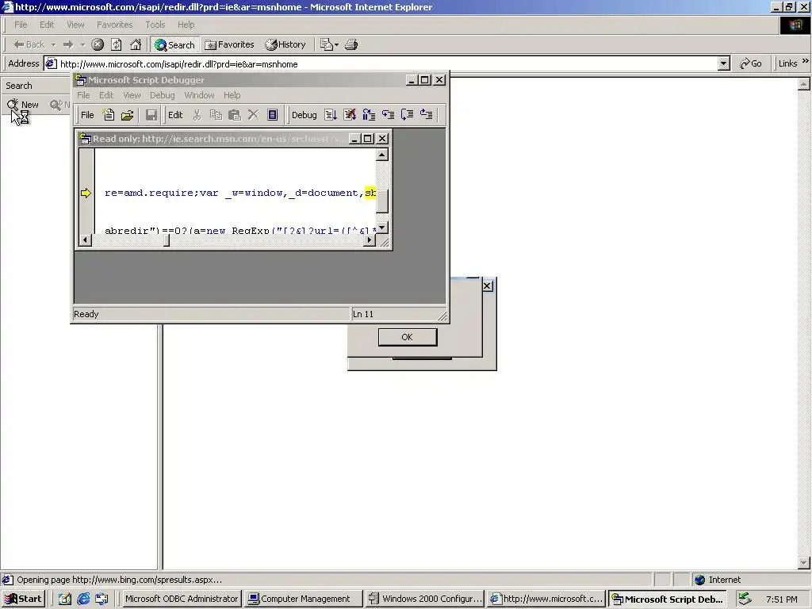Image resolution: width=812 pixels, height=609 pixels.
Task: Click code window vertical scroll up arrow
Action: (x=382, y=155)
